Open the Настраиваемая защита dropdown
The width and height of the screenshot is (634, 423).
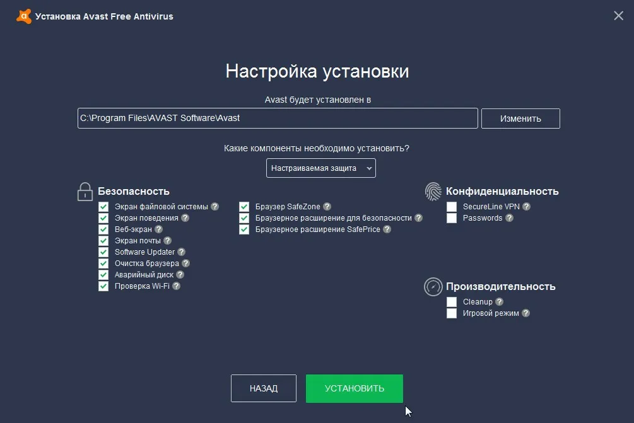(x=320, y=168)
